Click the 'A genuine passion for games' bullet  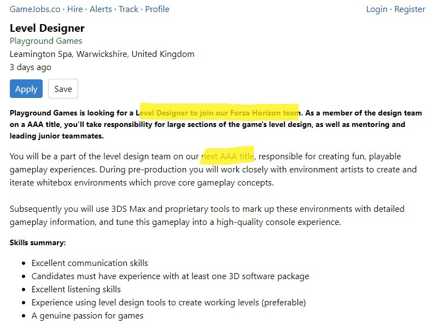[x=88, y=315]
